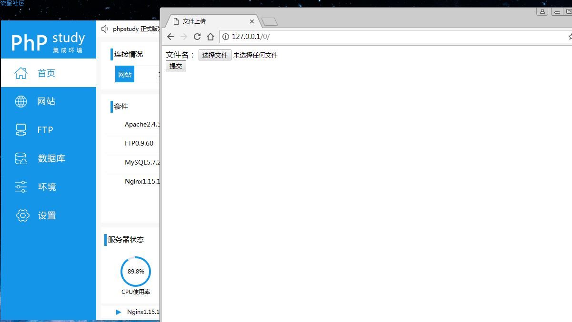Click the browser user profile icon

[x=542, y=11]
